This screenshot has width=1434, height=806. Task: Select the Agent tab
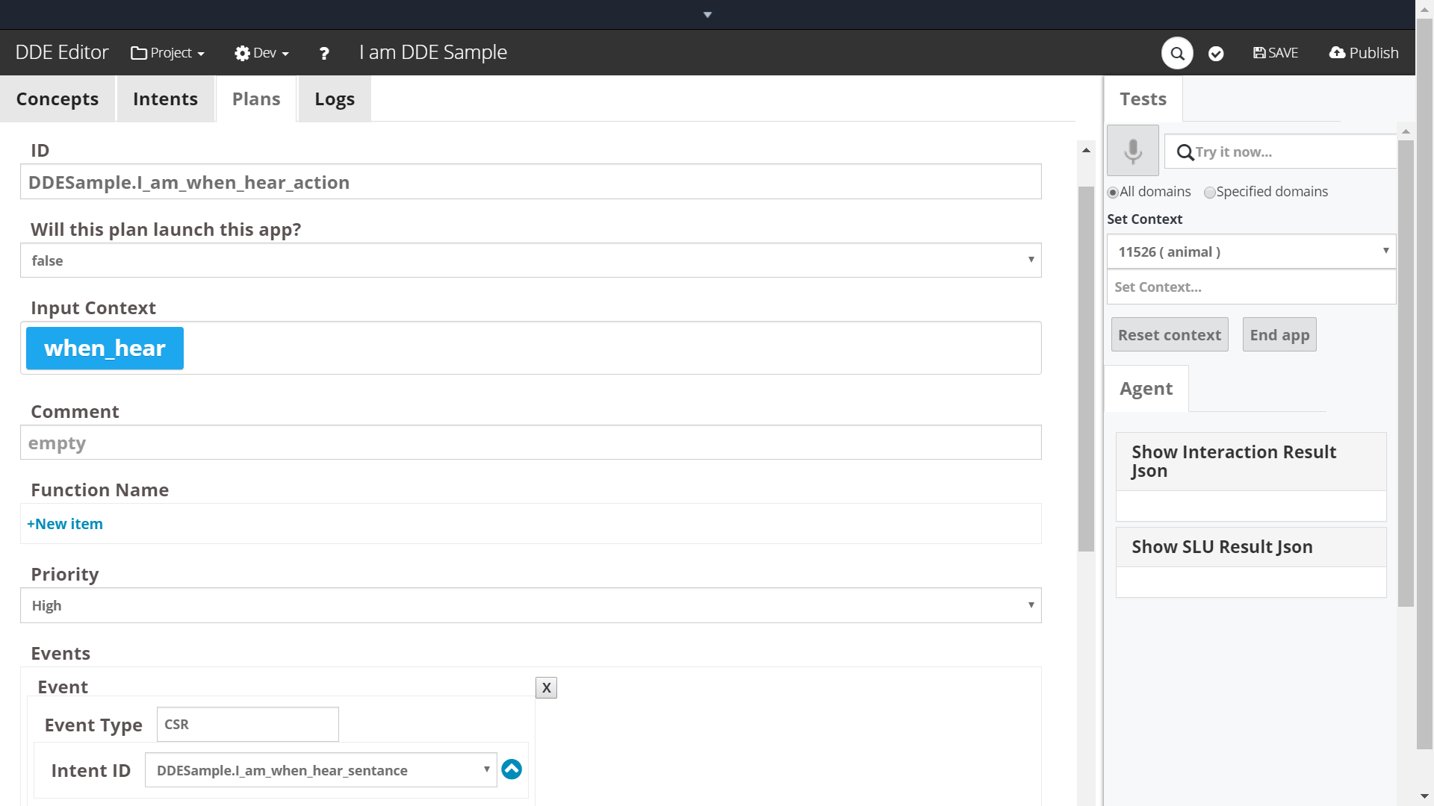click(x=1146, y=389)
